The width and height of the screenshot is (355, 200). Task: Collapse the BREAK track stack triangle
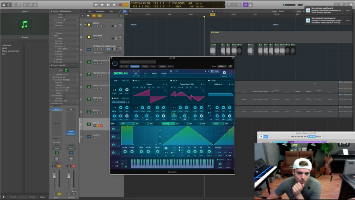[85, 24]
